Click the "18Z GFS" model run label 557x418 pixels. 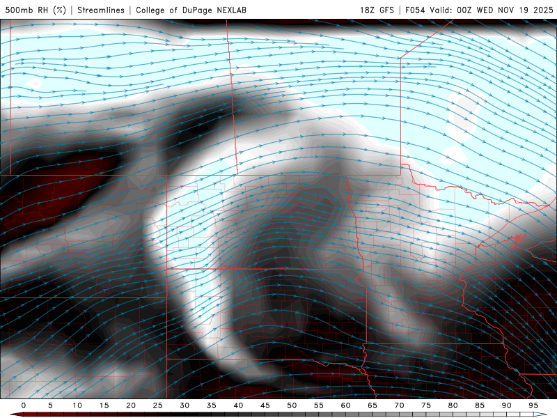pyautogui.click(x=377, y=10)
